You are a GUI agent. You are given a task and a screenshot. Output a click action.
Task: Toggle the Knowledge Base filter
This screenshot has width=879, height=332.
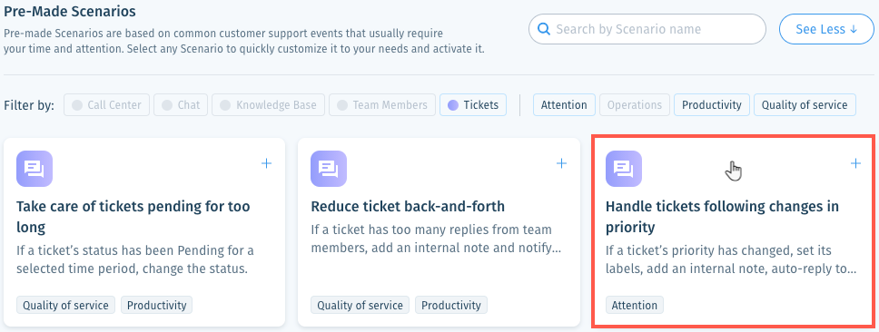268,104
